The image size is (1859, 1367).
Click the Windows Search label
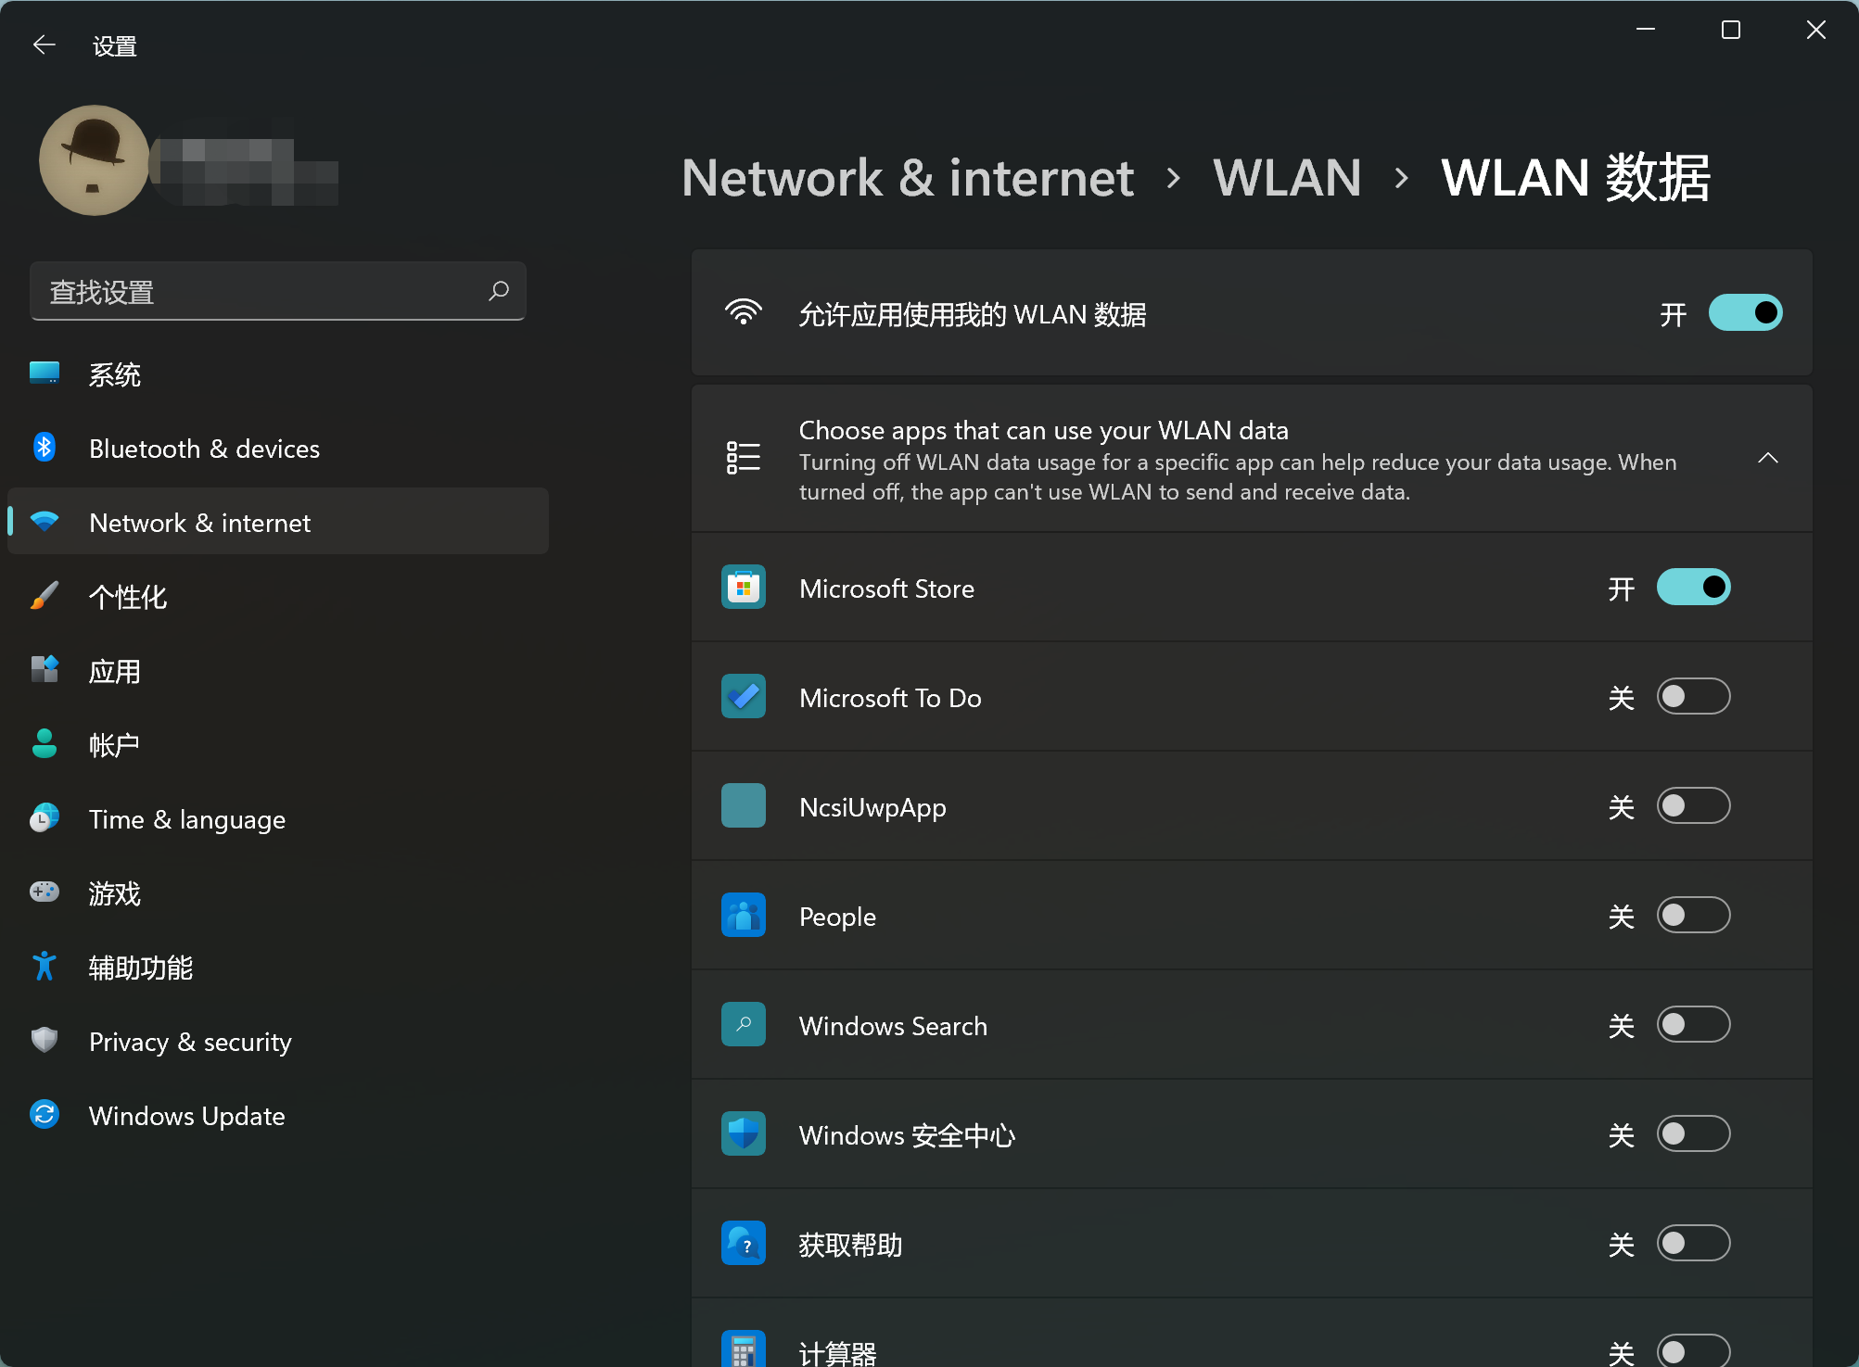click(x=893, y=1026)
